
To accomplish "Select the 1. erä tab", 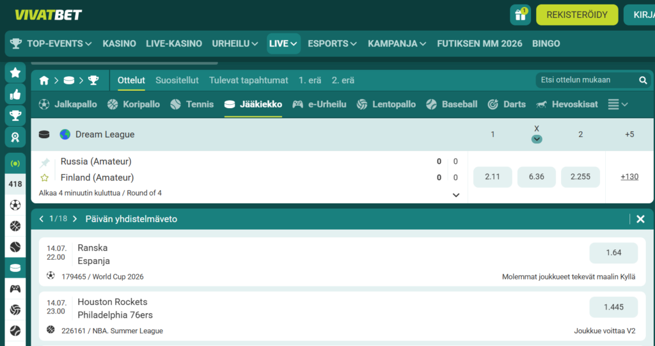I will coord(310,80).
